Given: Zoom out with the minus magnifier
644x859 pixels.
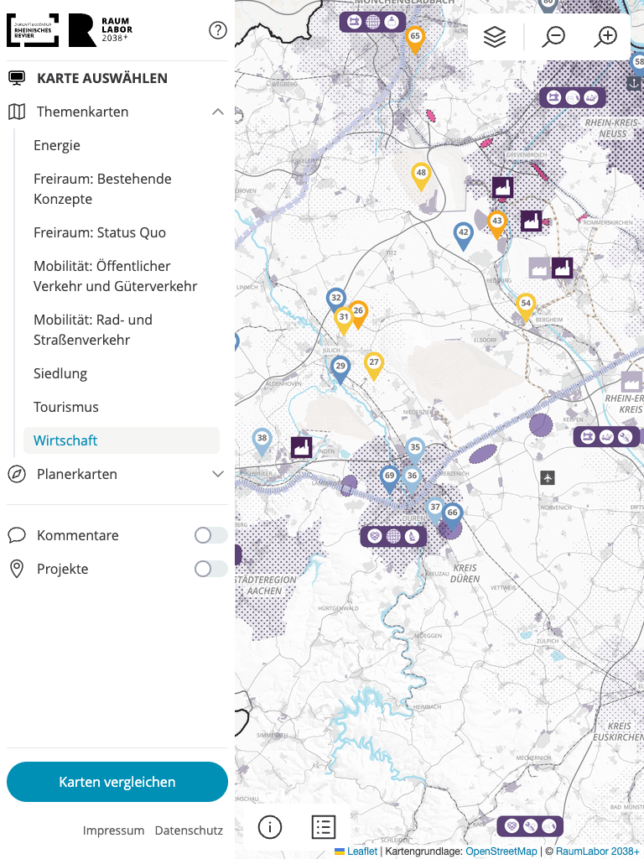Looking at the screenshot, I should pos(553,37).
